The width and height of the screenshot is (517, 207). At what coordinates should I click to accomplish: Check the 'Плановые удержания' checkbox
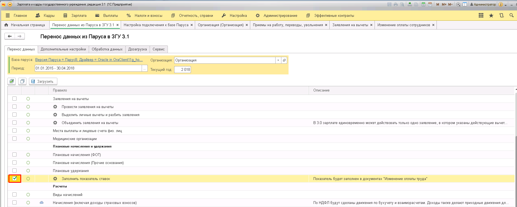[x=15, y=171]
